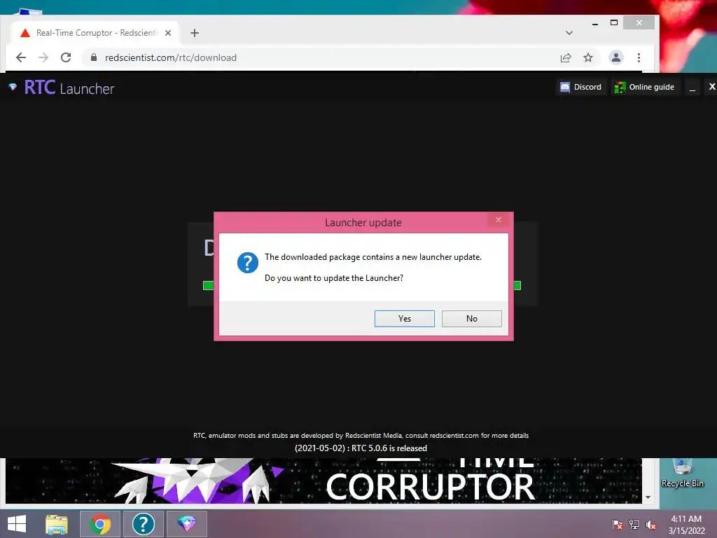The width and height of the screenshot is (717, 538).
Task: Open the Windows Start menu
Action: pyautogui.click(x=17, y=524)
